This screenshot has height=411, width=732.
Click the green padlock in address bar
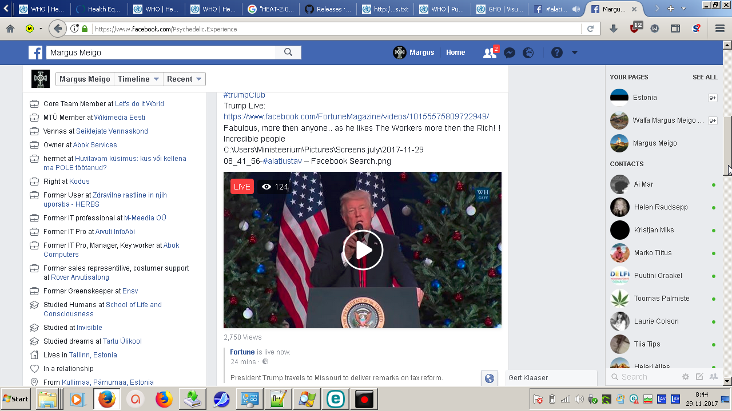click(85, 29)
